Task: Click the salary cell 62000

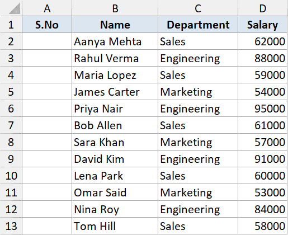Action: click(262, 41)
